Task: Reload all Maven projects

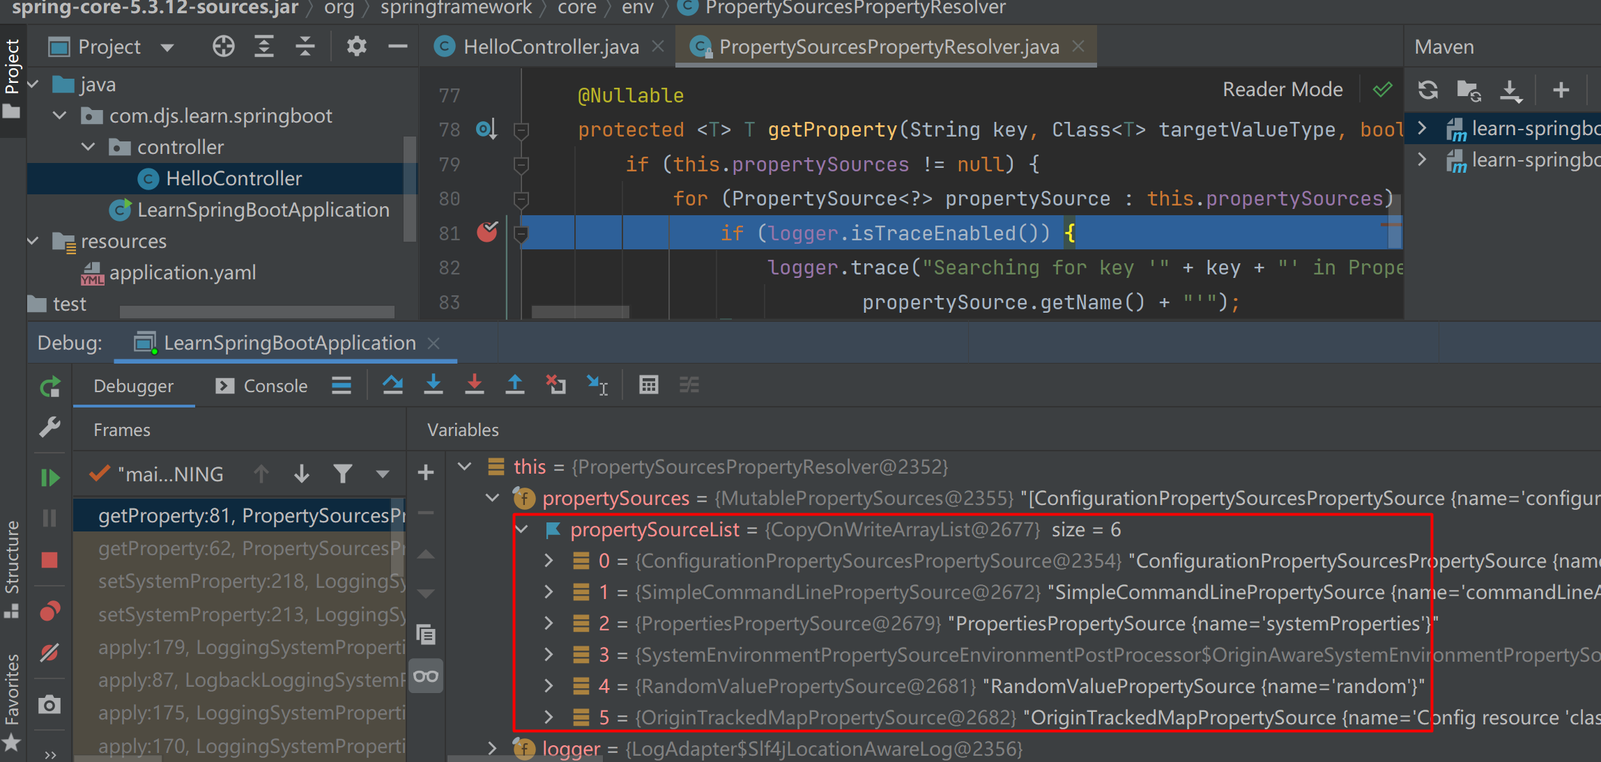Action: [x=1427, y=89]
